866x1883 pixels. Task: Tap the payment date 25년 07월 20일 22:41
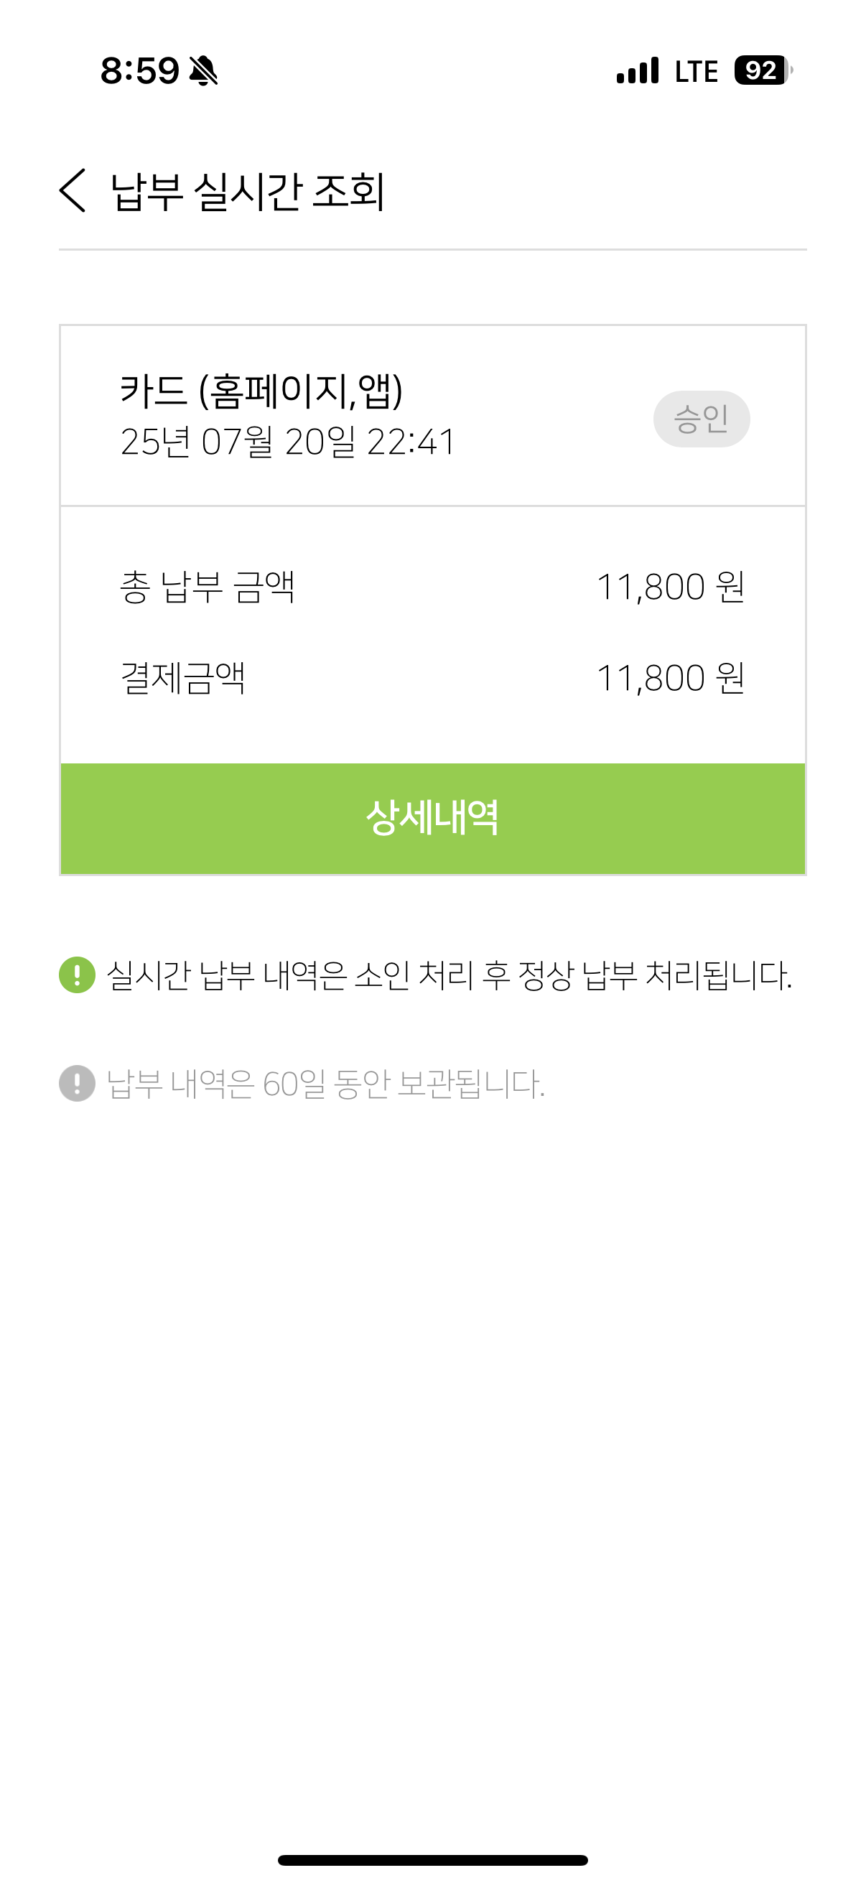(288, 442)
